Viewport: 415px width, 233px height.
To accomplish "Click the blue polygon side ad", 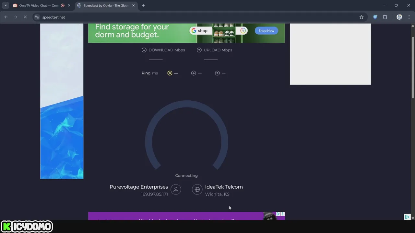I will [x=62, y=101].
